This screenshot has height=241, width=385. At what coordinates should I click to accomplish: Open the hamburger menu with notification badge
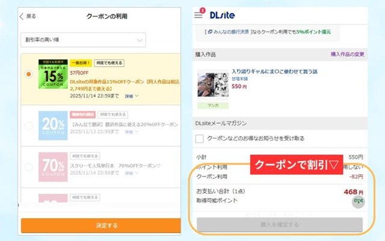[199, 15]
